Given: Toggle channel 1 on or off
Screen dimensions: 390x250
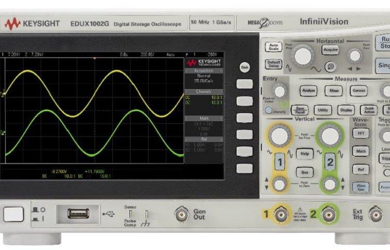Looking at the screenshot, I should click(x=280, y=161).
